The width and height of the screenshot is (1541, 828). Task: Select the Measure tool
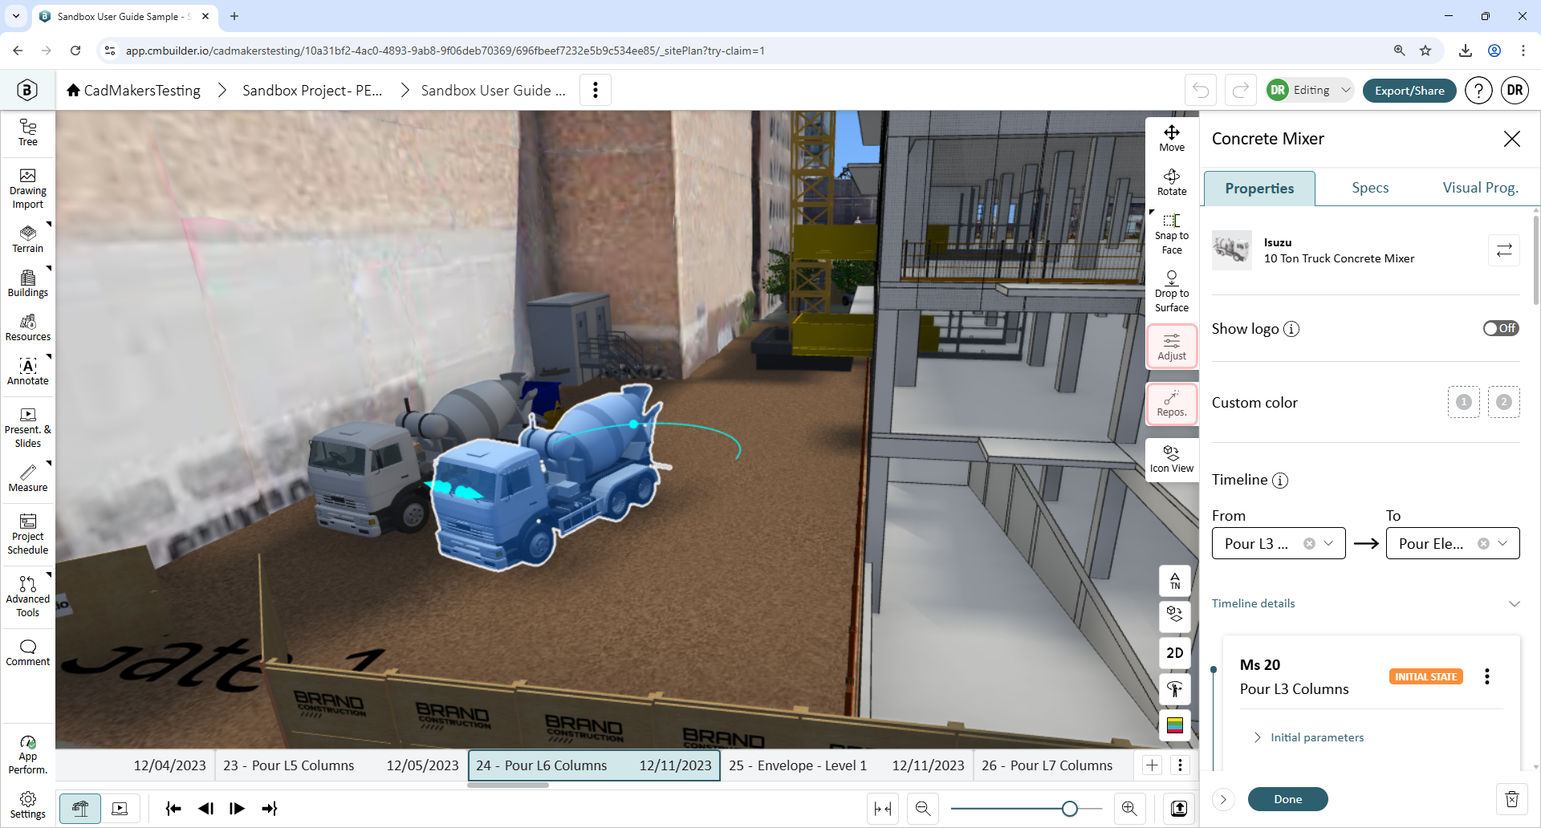[28, 478]
